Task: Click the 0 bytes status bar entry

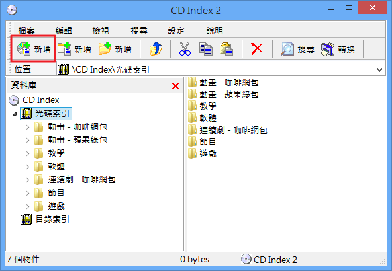Action: 195,260
